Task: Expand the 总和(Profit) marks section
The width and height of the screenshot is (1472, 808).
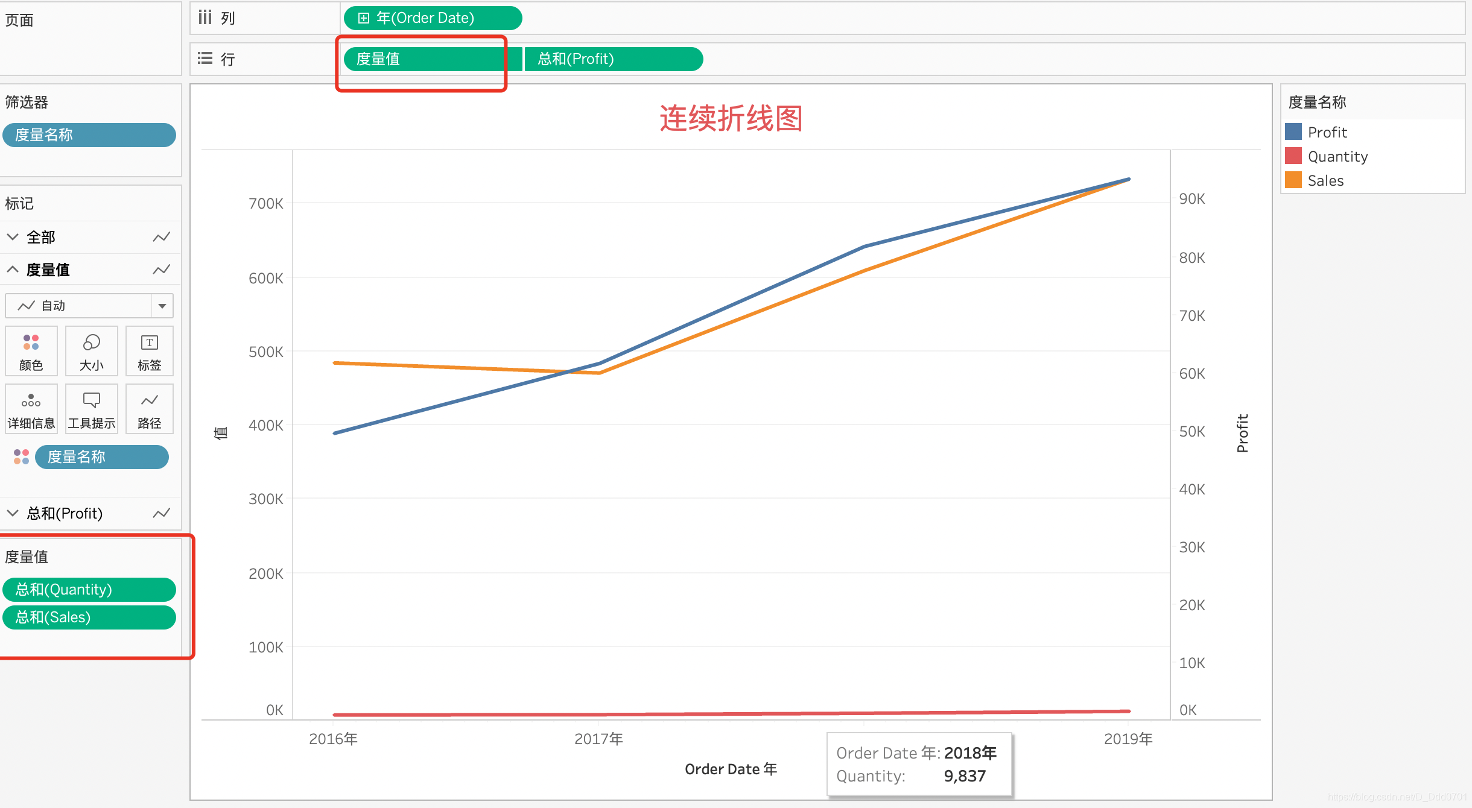Action: coord(13,513)
